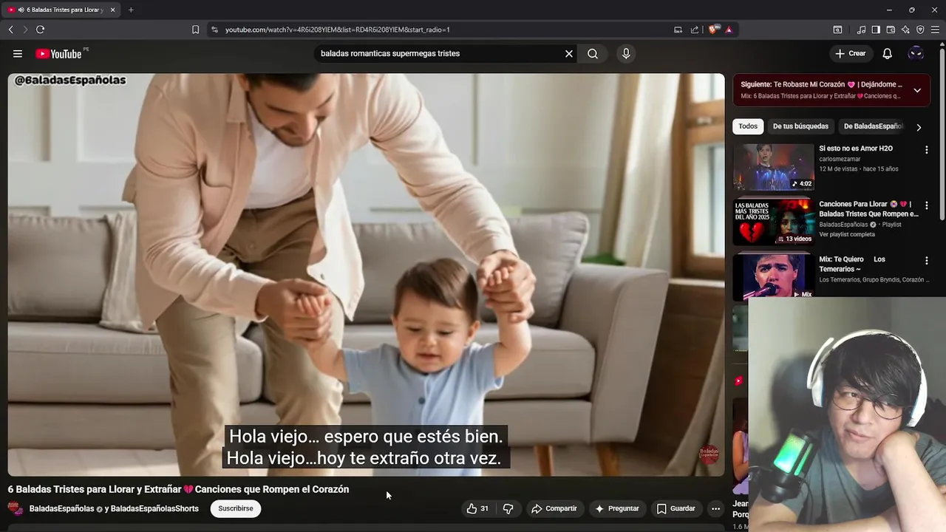Select the Todos filter chip
Viewport: 946px width, 532px height.
[x=748, y=126]
